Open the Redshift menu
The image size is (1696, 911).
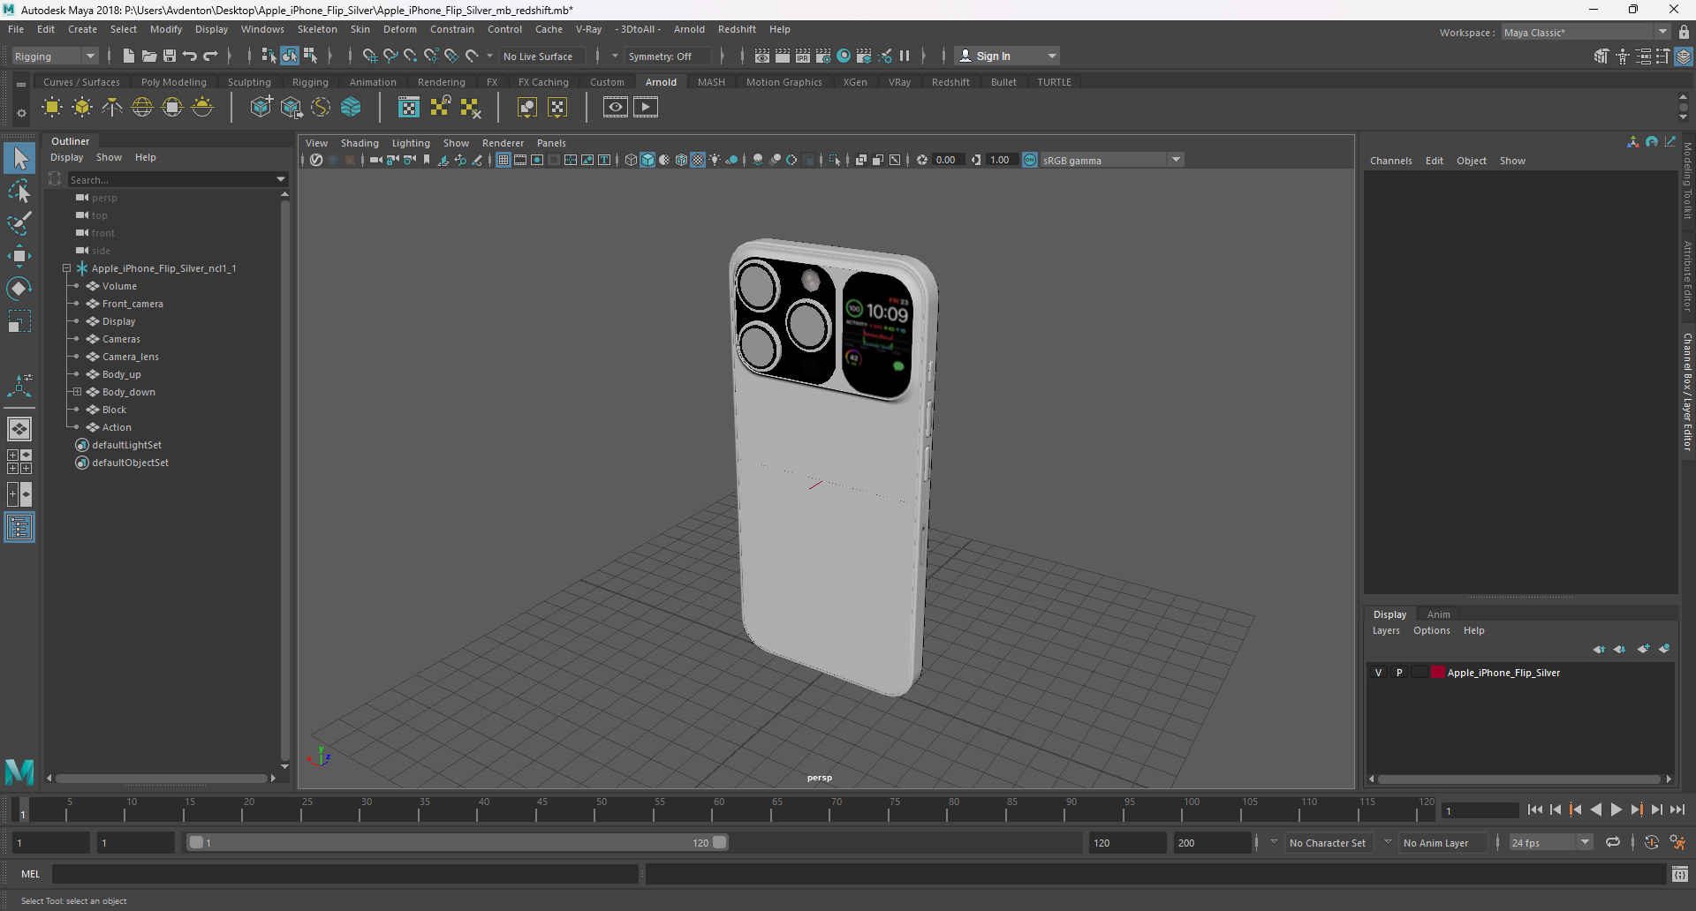[x=737, y=29]
